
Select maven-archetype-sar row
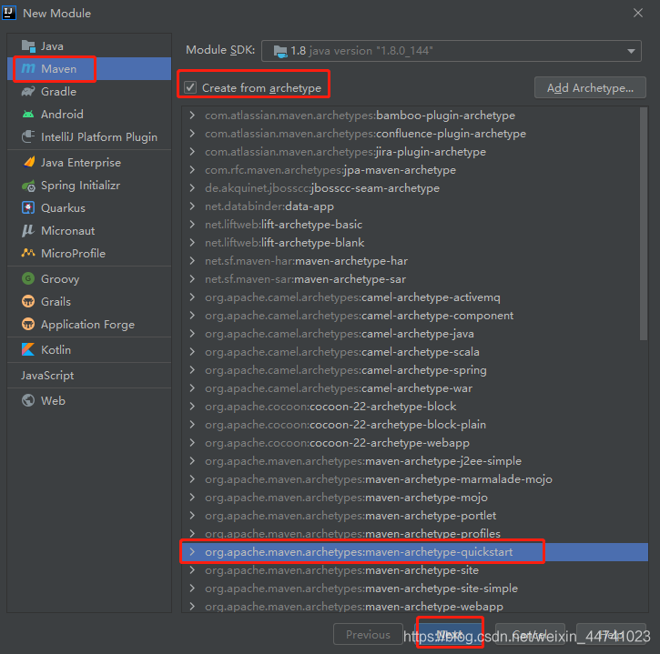click(x=414, y=279)
